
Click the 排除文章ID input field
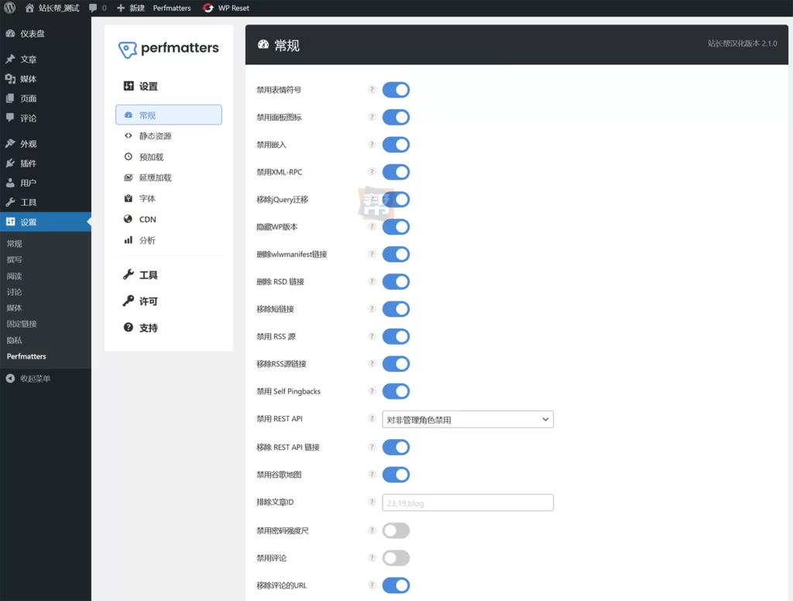(467, 503)
